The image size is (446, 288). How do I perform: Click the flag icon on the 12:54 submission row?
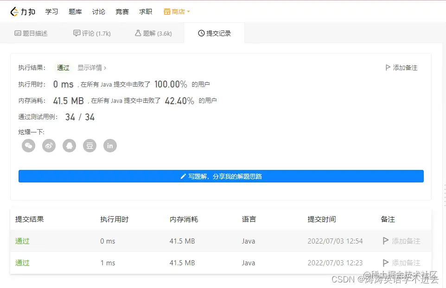(x=385, y=241)
